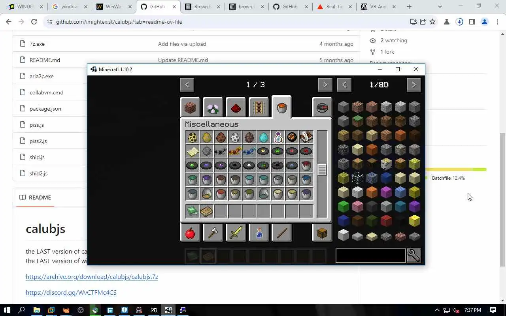Screen dimensions: 506x316
Task: Open the compass Search Items tab
Action: point(322,107)
